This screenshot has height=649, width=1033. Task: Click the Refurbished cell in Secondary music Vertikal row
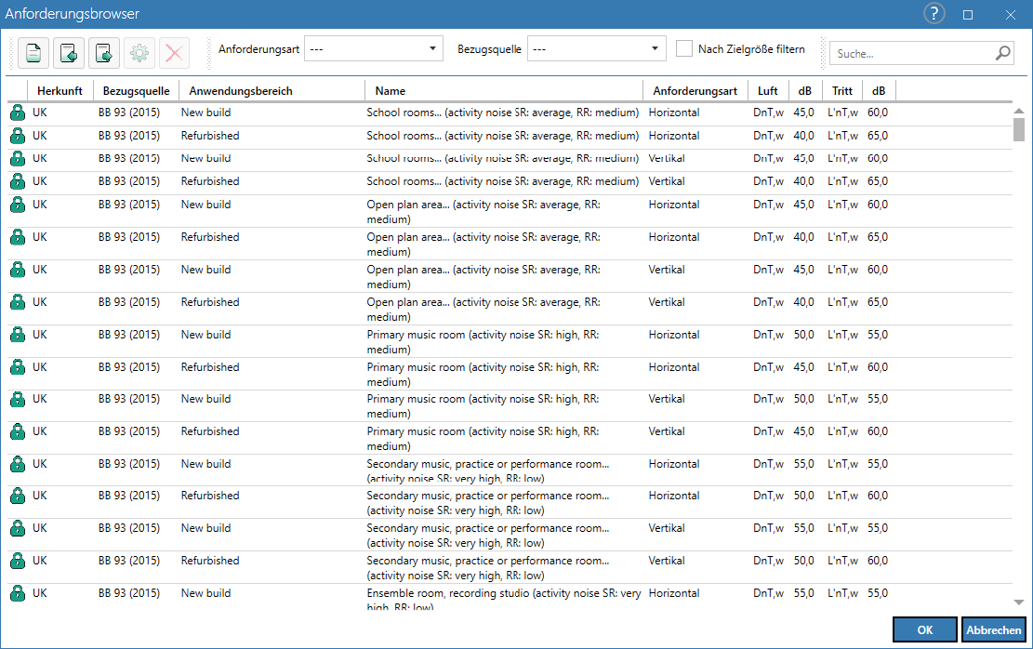coord(210,561)
